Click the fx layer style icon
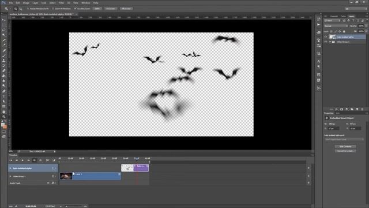 (336, 109)
